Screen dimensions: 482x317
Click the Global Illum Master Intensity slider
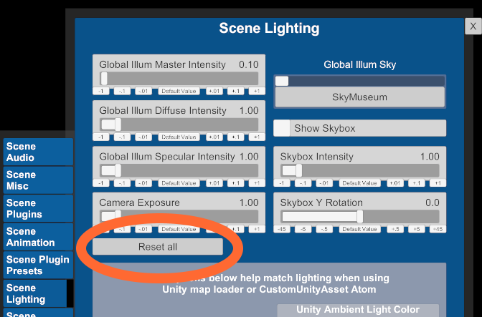coord(179,79)
